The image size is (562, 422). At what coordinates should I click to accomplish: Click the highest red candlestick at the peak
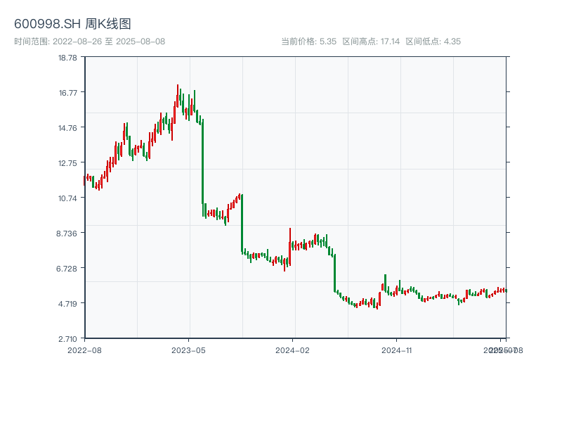click(178, 95)
